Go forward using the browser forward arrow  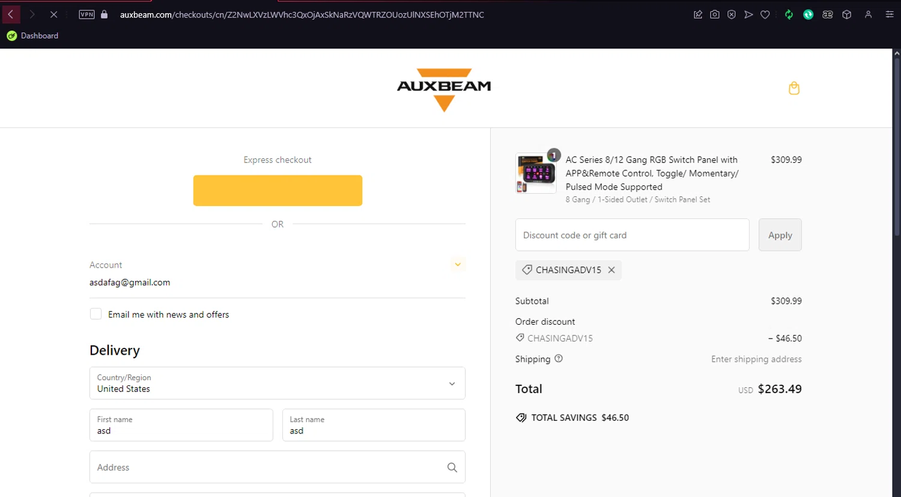point(32,14)
